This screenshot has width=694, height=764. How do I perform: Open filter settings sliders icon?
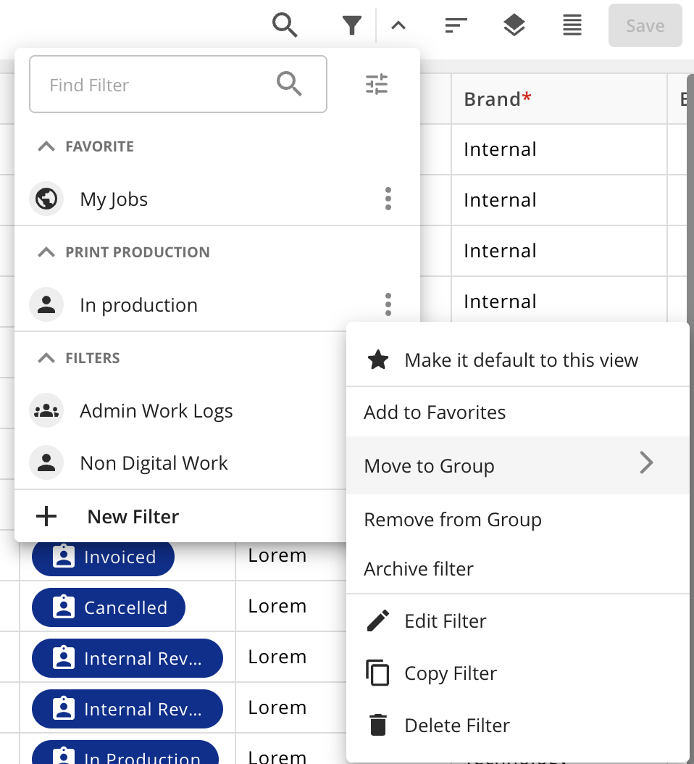[x=377, y=84]
